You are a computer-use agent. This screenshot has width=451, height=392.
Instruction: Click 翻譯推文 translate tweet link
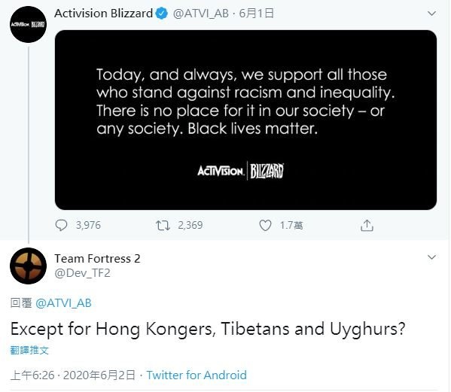click(x=29, y=351)
